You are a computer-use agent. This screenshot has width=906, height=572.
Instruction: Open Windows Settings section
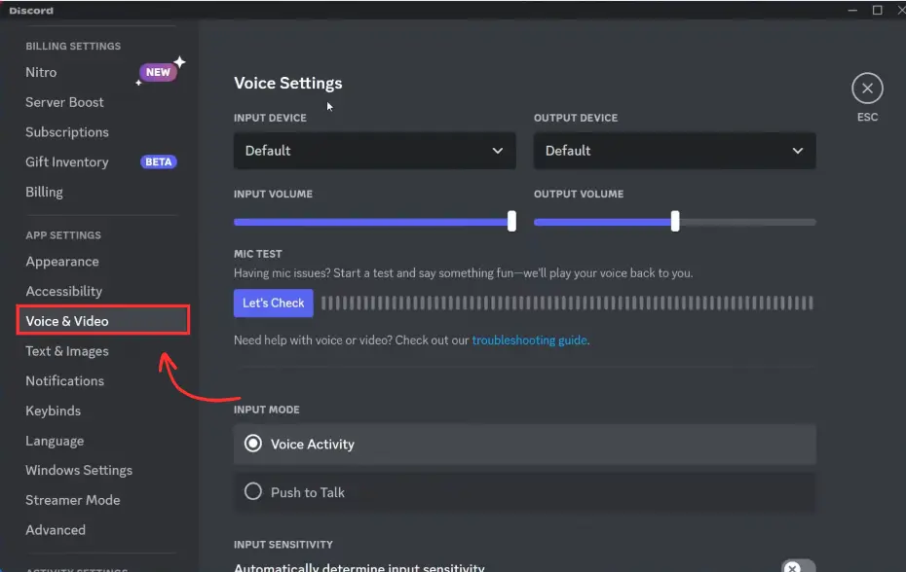coord(79,471)
